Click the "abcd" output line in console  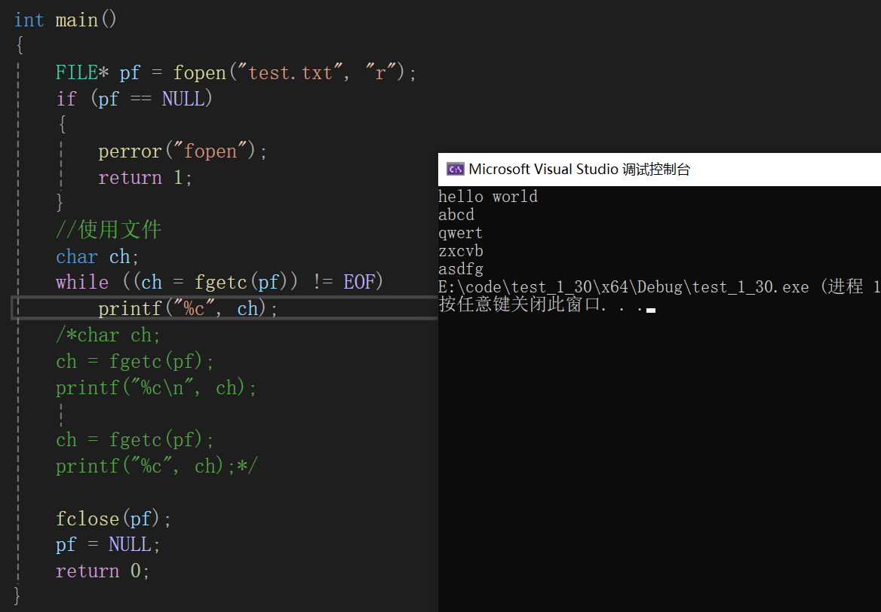click(x=456, y=215)
